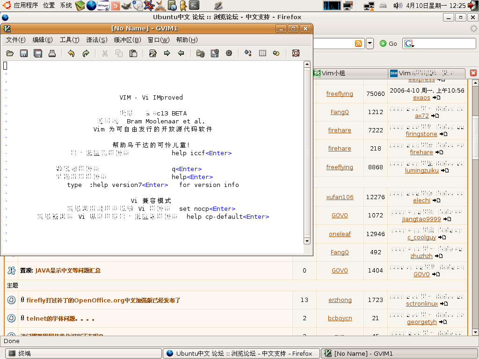This screenshot has width=479, height=359.
Task: Click GVim Redo arrow icon
Action: tap(86, 53)
